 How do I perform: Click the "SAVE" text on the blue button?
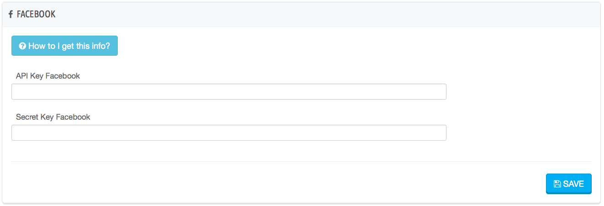(x=573, y=184)
